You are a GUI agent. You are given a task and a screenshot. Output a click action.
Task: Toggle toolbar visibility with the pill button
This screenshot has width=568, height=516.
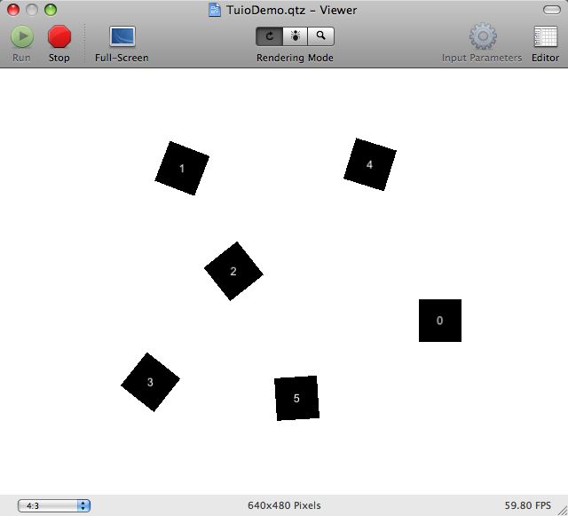(551, 10)
